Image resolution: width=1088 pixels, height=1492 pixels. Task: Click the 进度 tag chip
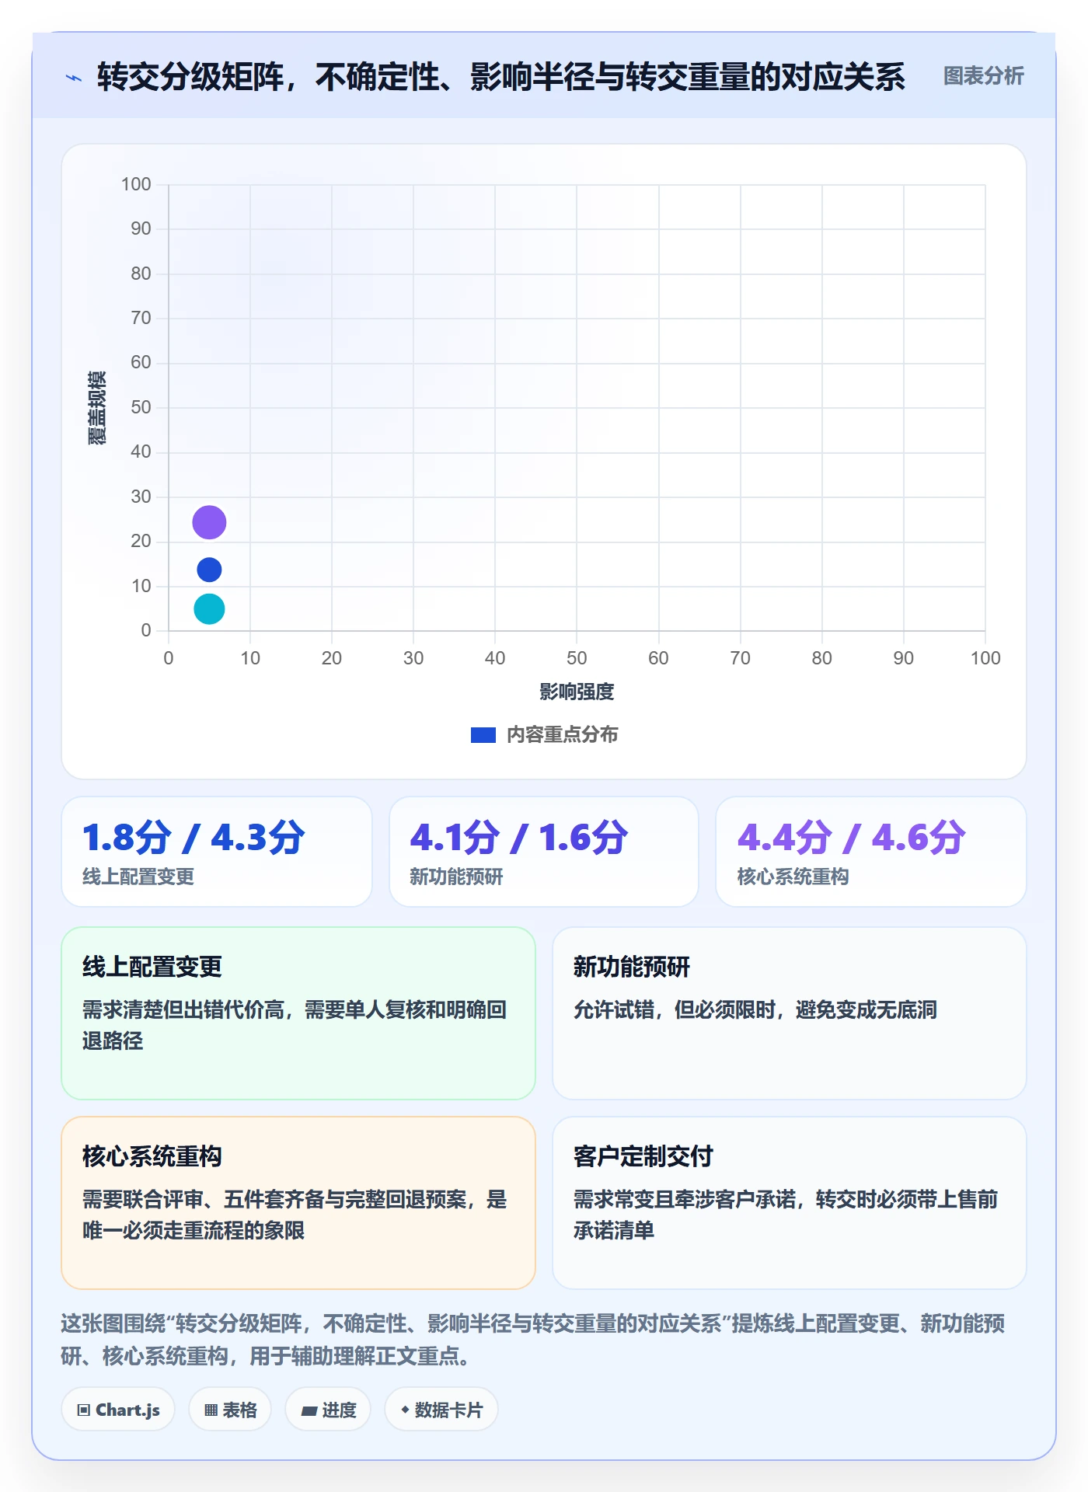point(328,1409)
